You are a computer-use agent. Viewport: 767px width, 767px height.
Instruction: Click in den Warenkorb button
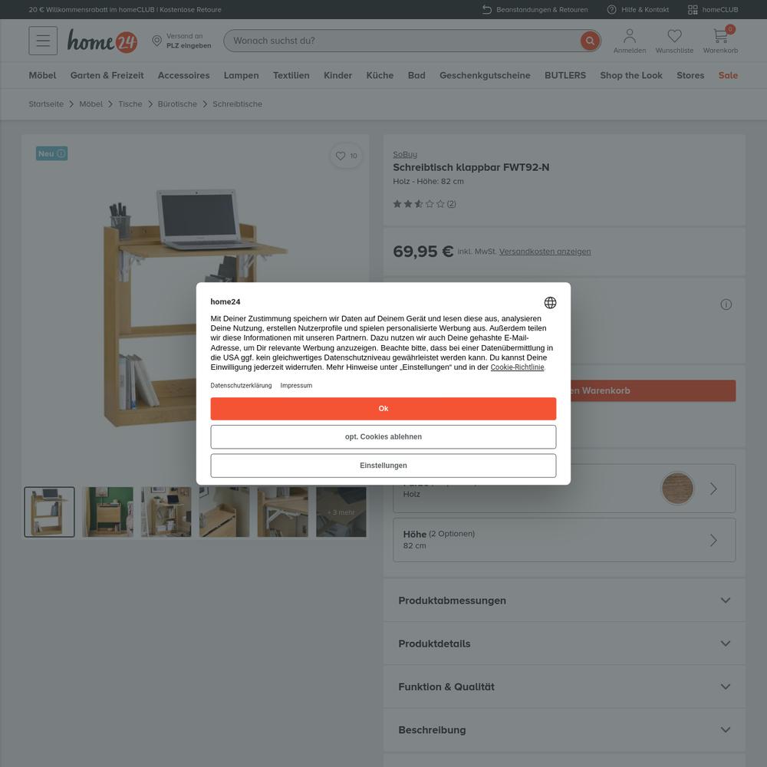[x=653, y=391]
